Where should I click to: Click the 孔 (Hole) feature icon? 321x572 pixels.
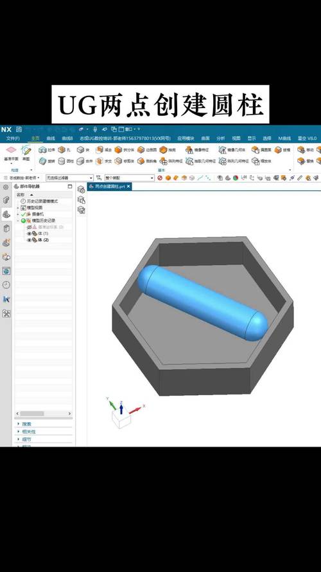point(62,150)
